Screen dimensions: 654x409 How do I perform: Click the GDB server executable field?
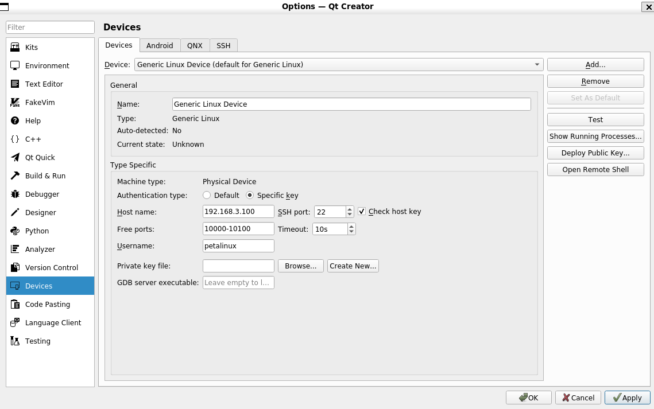238,282
